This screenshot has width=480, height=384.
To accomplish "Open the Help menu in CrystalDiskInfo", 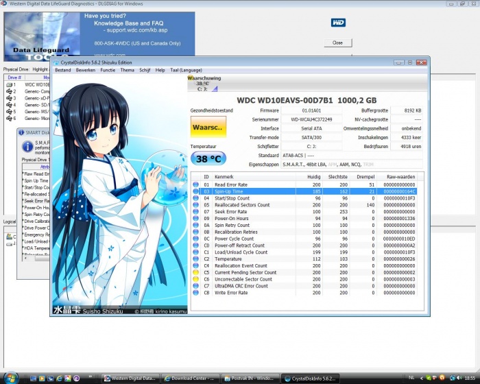I will pyautogui.click(x=160, y=70).
